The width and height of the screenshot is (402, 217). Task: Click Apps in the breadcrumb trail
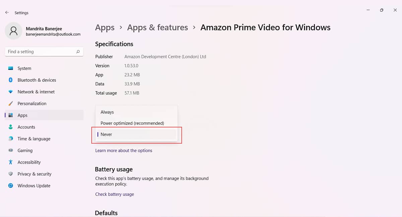pos(105,27)
